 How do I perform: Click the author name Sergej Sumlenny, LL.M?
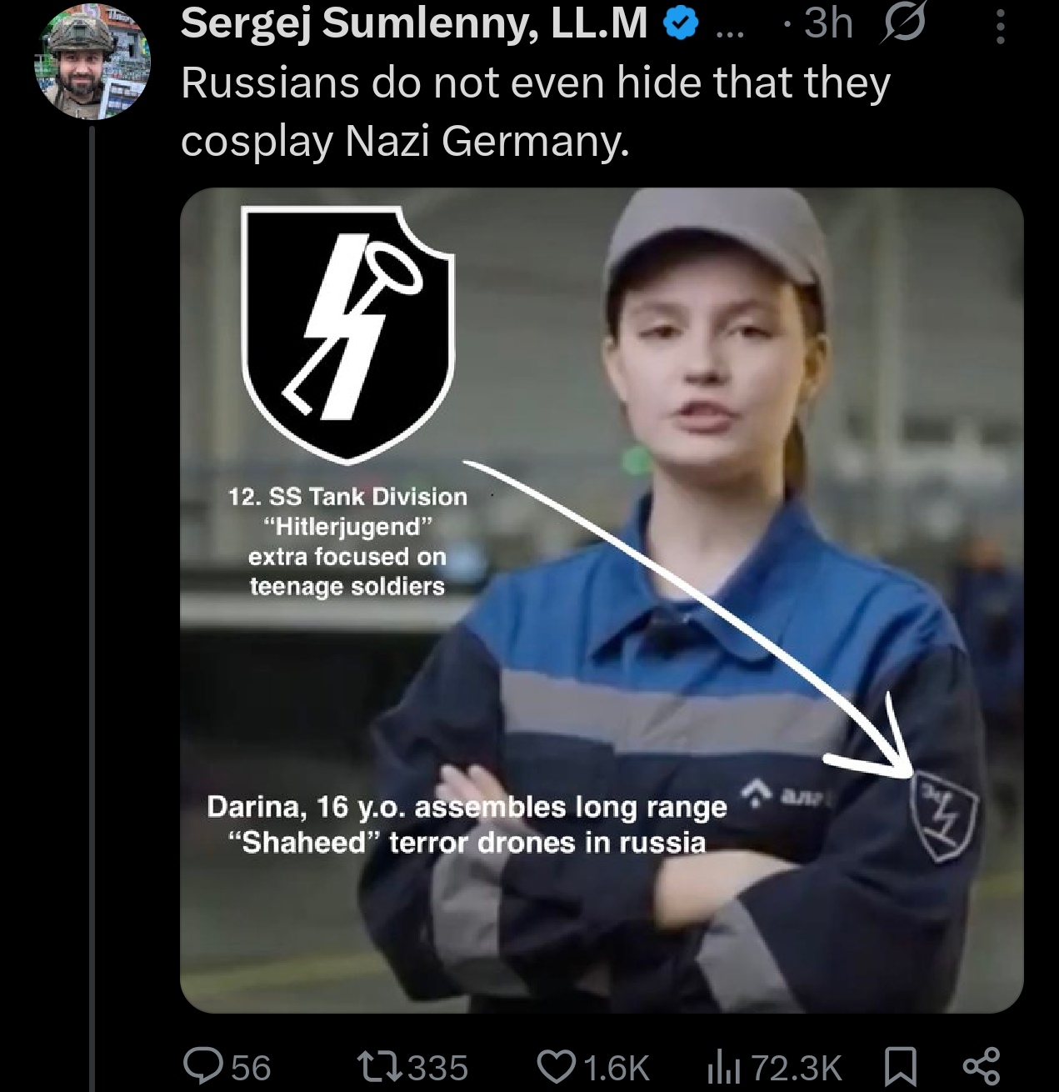click(x=414, y=24)
